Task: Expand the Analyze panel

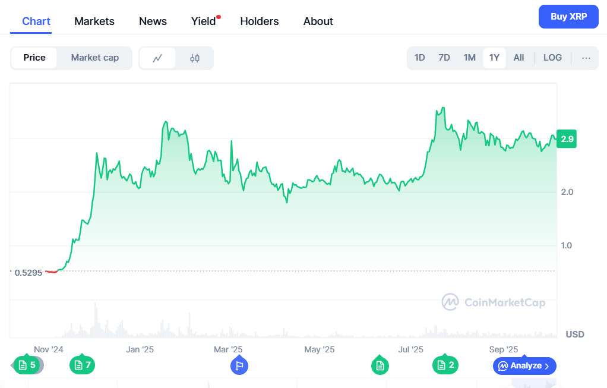Action: click(524, 365)
